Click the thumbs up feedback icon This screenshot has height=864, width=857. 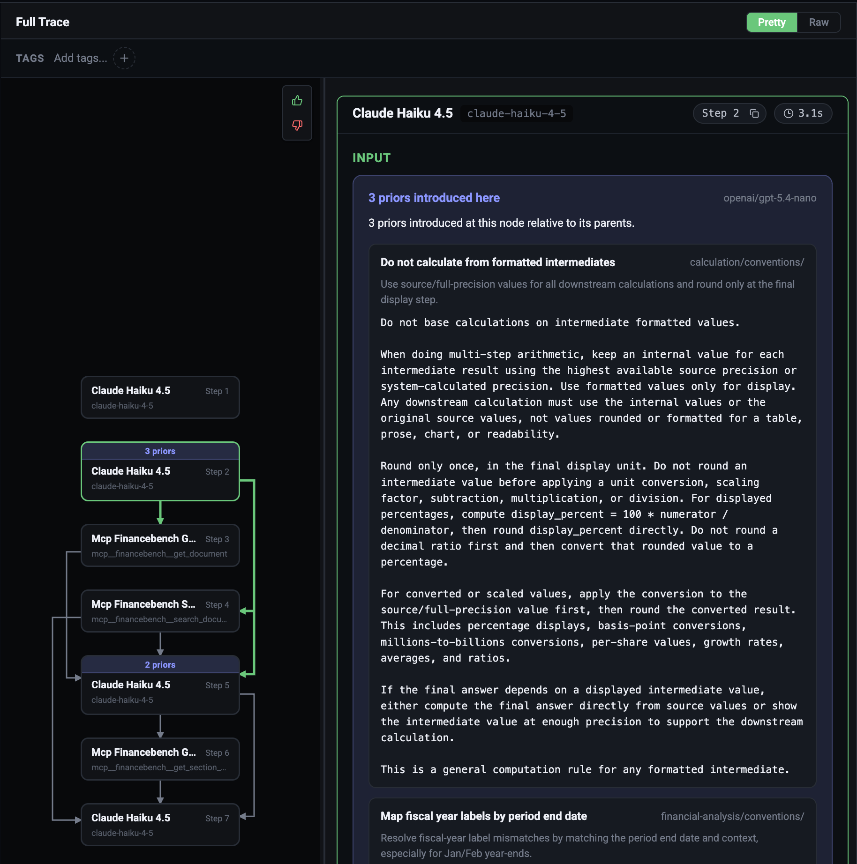tap(297, 101)
